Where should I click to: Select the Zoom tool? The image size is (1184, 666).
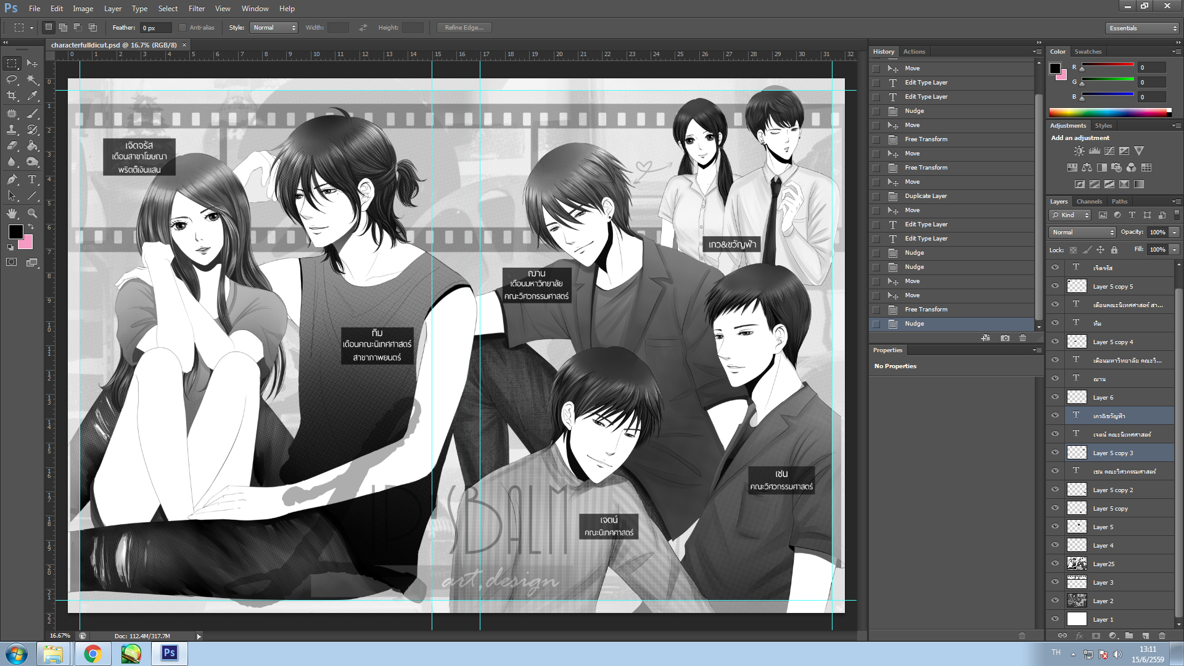pyautogui.click(x=32, y=213)
